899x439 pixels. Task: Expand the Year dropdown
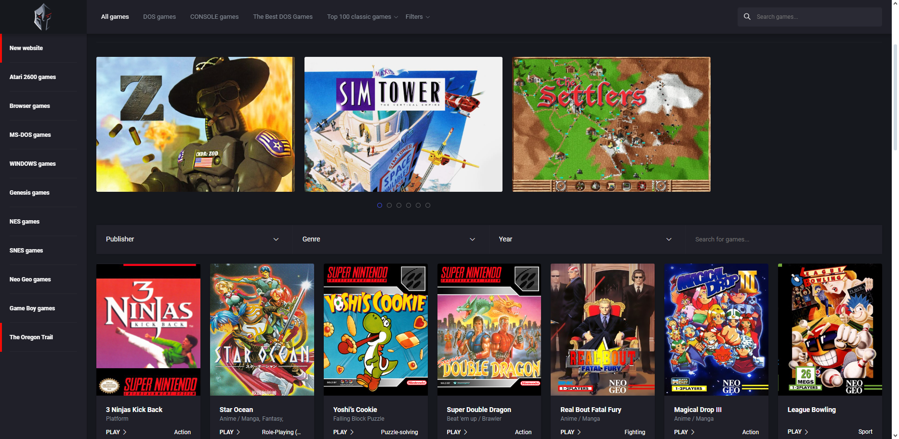587,239
